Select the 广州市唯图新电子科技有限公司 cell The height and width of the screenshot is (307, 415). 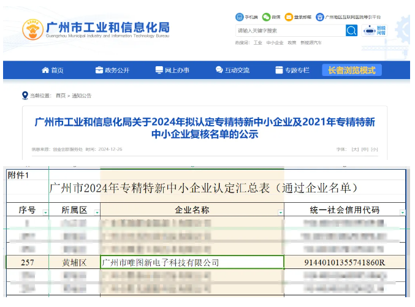(192, 262)
